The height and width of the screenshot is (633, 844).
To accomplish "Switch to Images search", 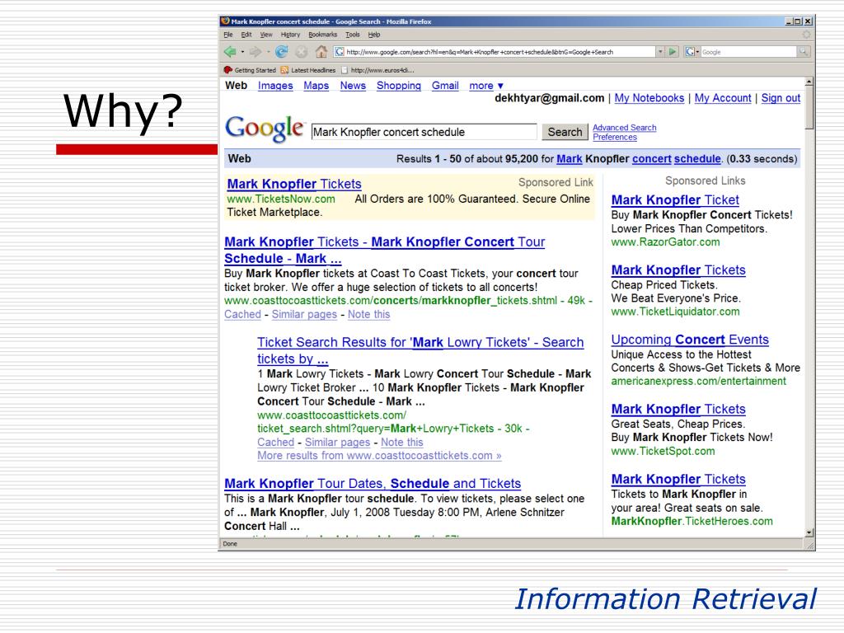I will tap(275, 86).
